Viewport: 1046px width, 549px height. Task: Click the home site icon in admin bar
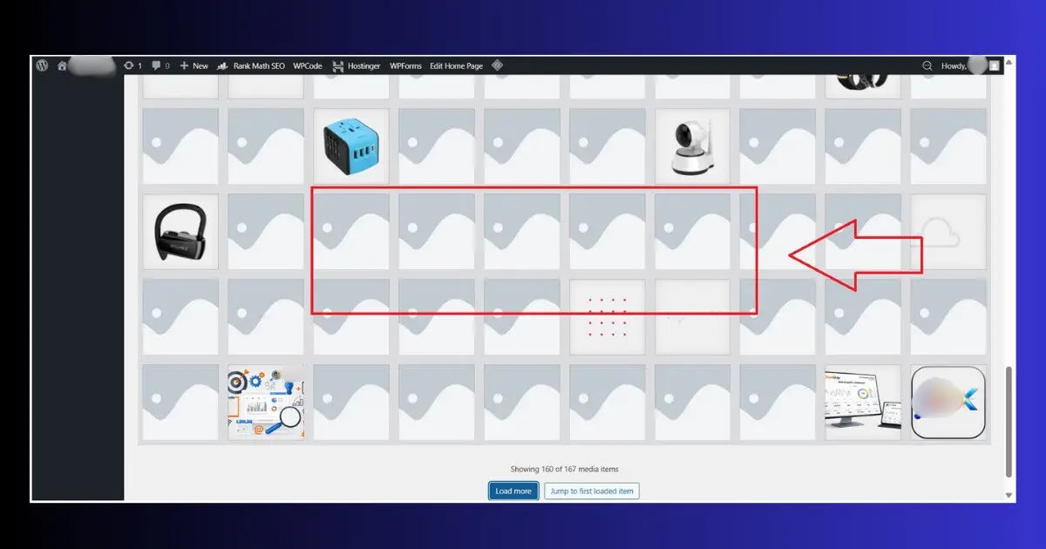pos(62,65)
